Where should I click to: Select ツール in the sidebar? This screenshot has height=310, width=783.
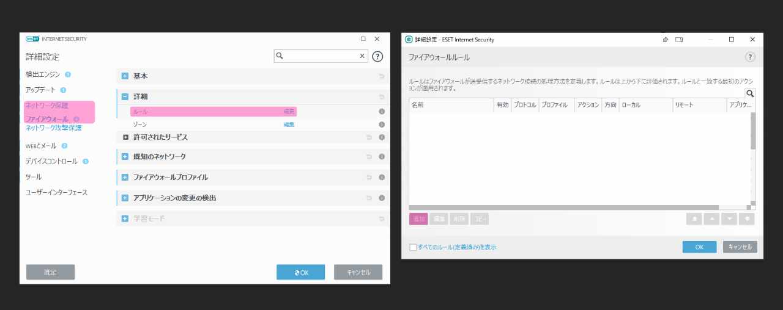pyautogui.click(x=34, y=177)
